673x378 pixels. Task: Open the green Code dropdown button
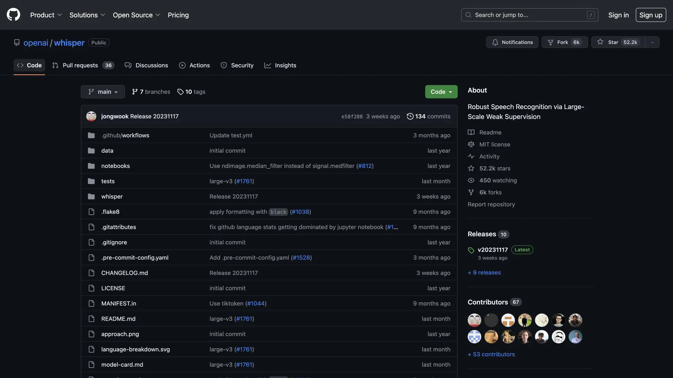[441, 92]
